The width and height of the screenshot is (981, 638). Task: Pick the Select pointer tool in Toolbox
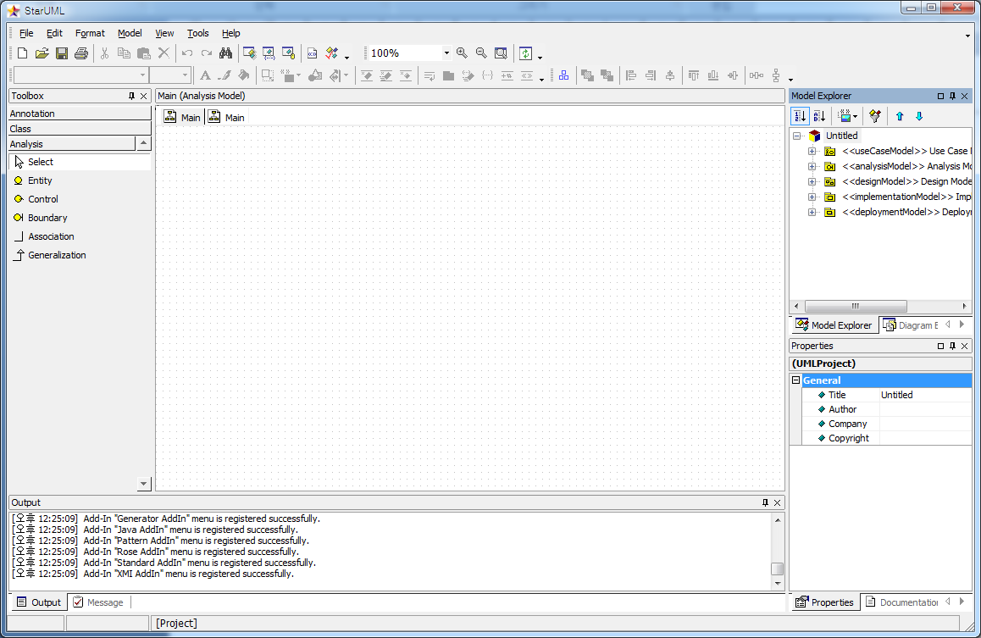click(x=80, y=161)
